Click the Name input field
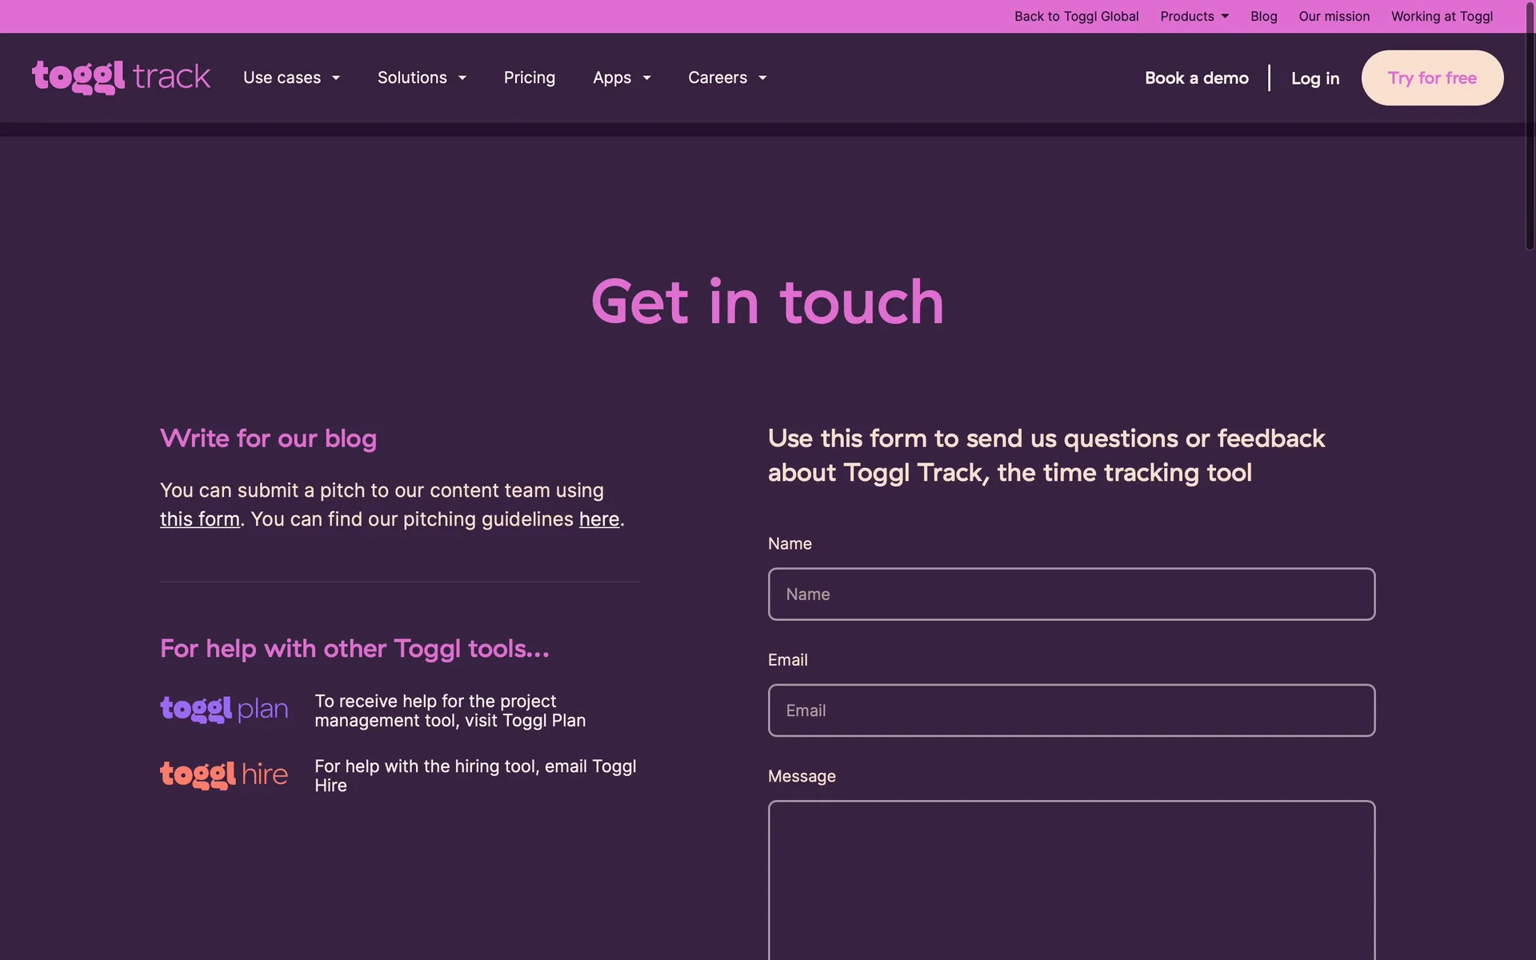Viewport: 1536px width, 960px height. coord(1071,594)
